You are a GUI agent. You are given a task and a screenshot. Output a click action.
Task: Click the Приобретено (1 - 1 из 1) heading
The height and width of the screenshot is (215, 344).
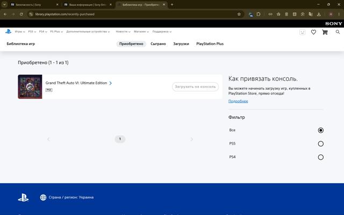43,62
